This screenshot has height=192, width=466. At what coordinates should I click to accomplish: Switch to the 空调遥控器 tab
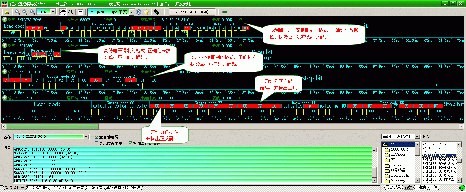(37, 188)
